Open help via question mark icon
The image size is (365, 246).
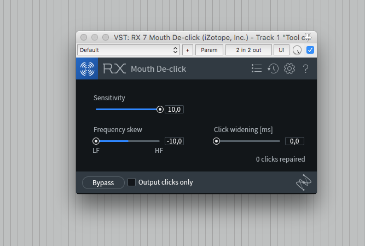click(x=306, y=68)
